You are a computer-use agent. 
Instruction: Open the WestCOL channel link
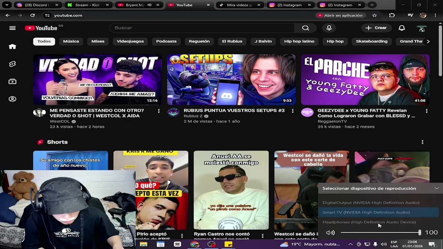pos(60,121)
